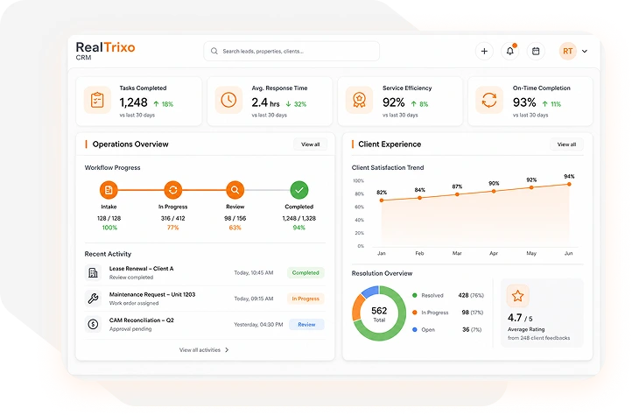Open Lease Renewal – Client A activity
The height and width of the screenshot is (415, 632).
click(204, 272)
